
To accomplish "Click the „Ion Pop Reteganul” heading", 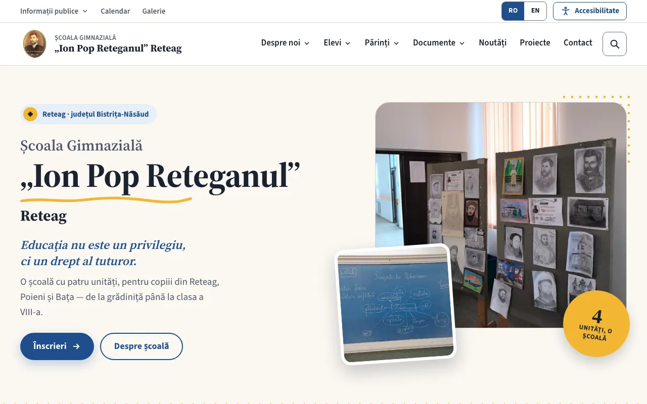I will (160, 177).
